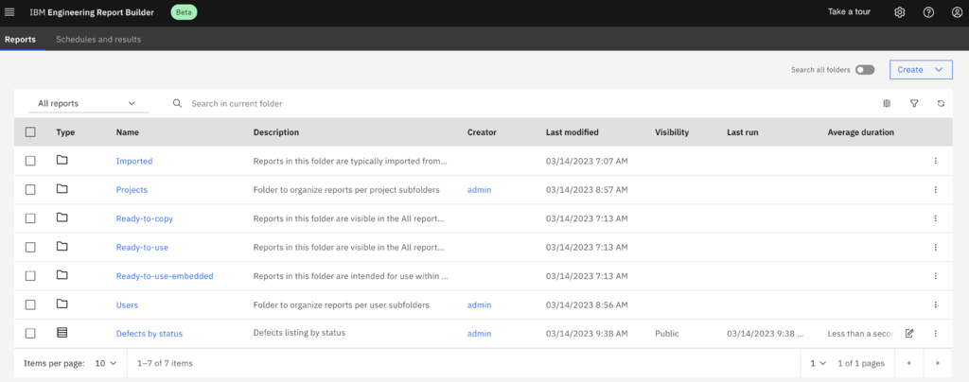969x382 pixels.
Task: Click the Take a tour link
Action: [x=849, y=12]
